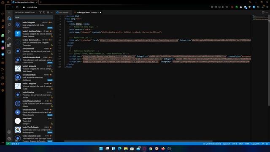Click the remote indicator in status bar

tap(8, 144)
